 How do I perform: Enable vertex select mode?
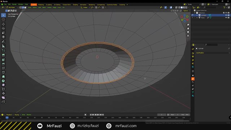tap(21, 7)
